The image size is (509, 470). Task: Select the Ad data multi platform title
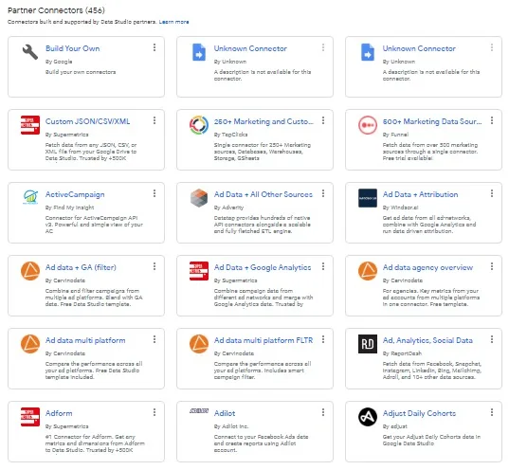[x=85, y=340]
